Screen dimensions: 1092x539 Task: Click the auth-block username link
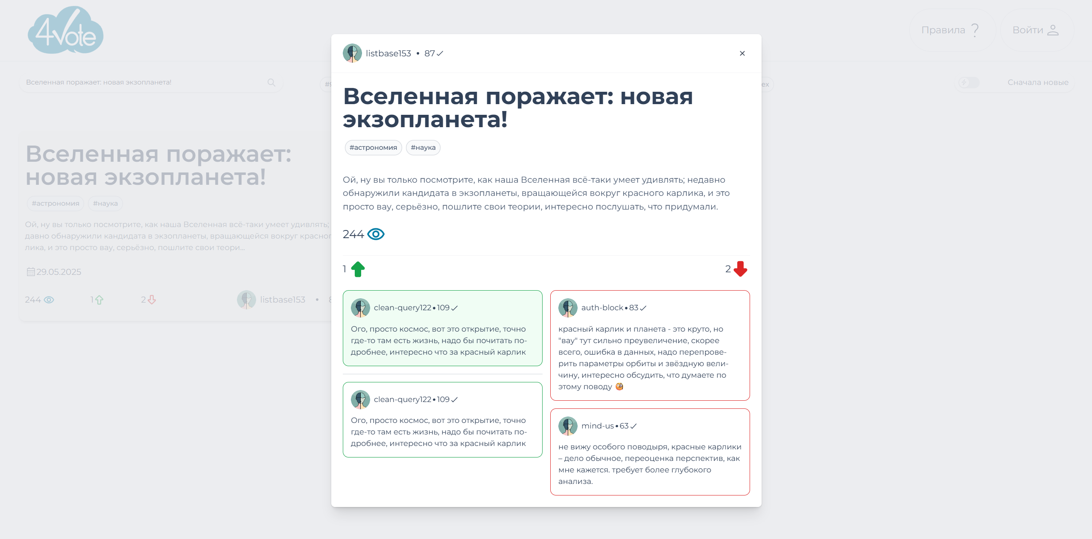coord(602,308)
